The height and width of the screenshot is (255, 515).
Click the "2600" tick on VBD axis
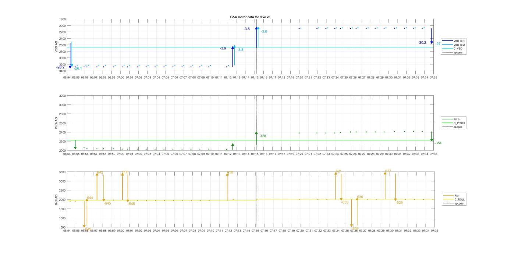pos(63,45)
